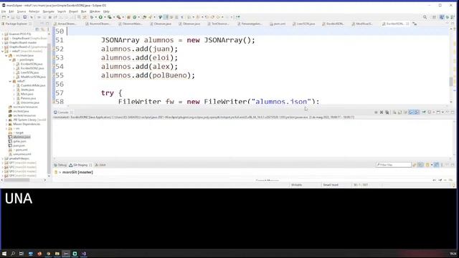Select alumnos.json in the project tree
The image size is (459, 258).
click(x=19, y=137)
